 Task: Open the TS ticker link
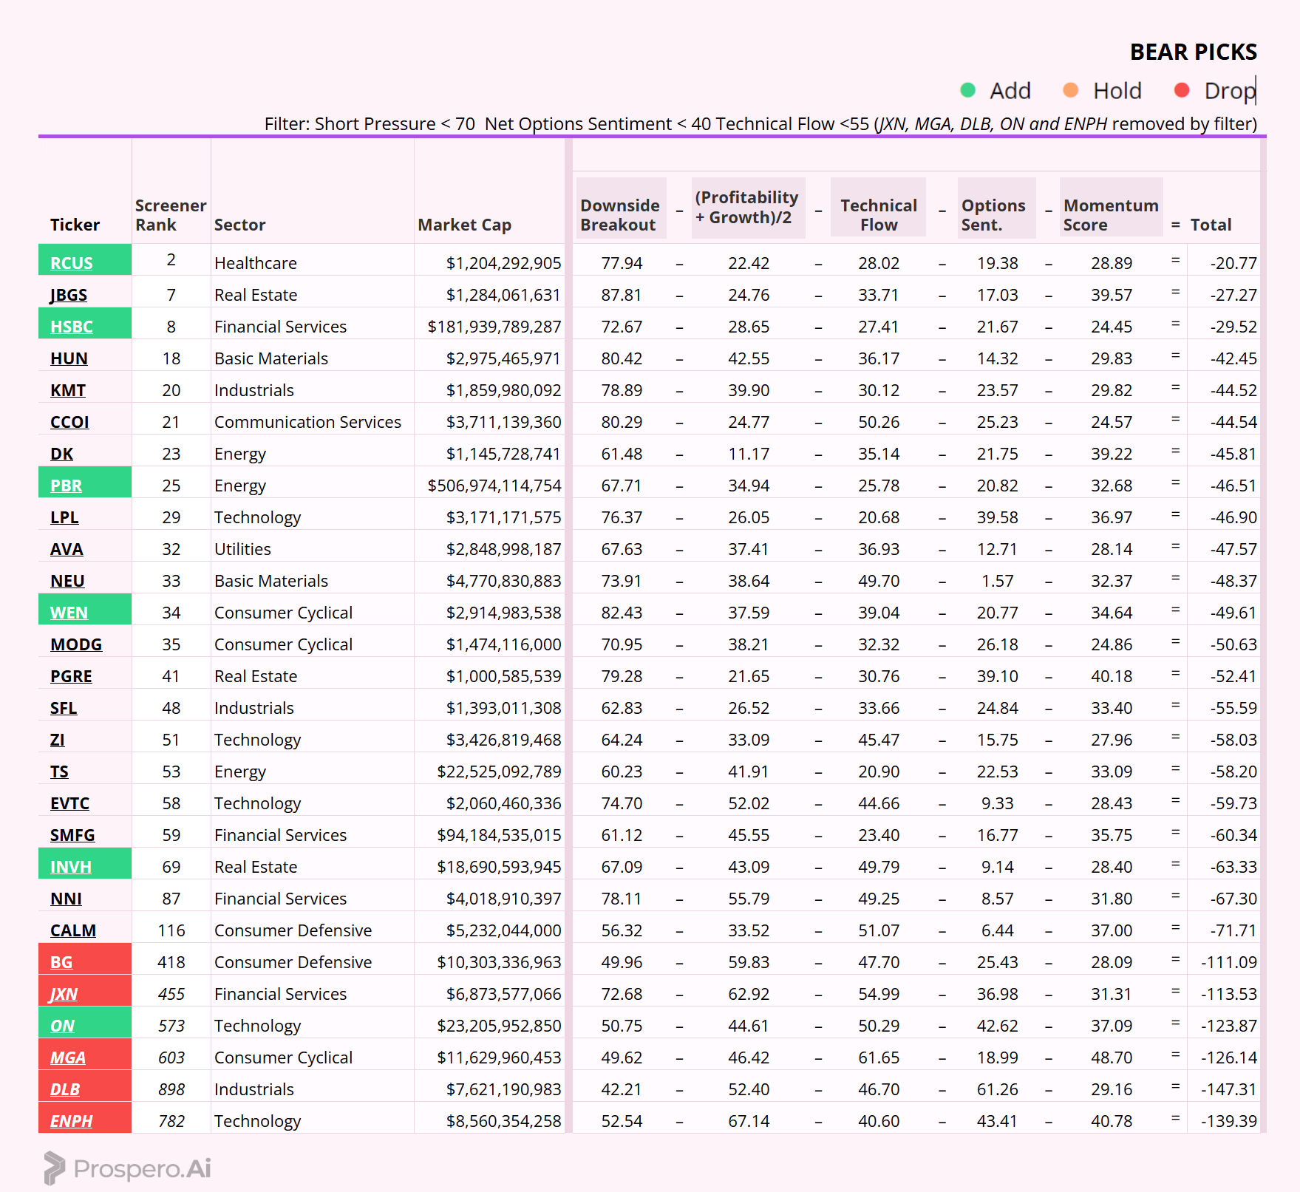point(59,772)
